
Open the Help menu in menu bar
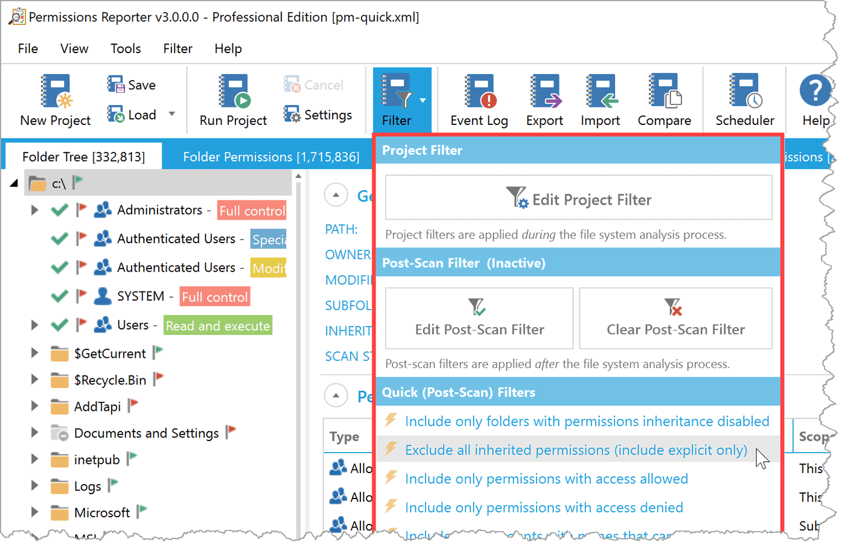(228, 49)
